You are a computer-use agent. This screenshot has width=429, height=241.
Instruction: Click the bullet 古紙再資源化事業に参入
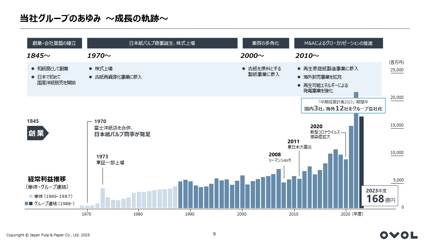click(116, 77)
